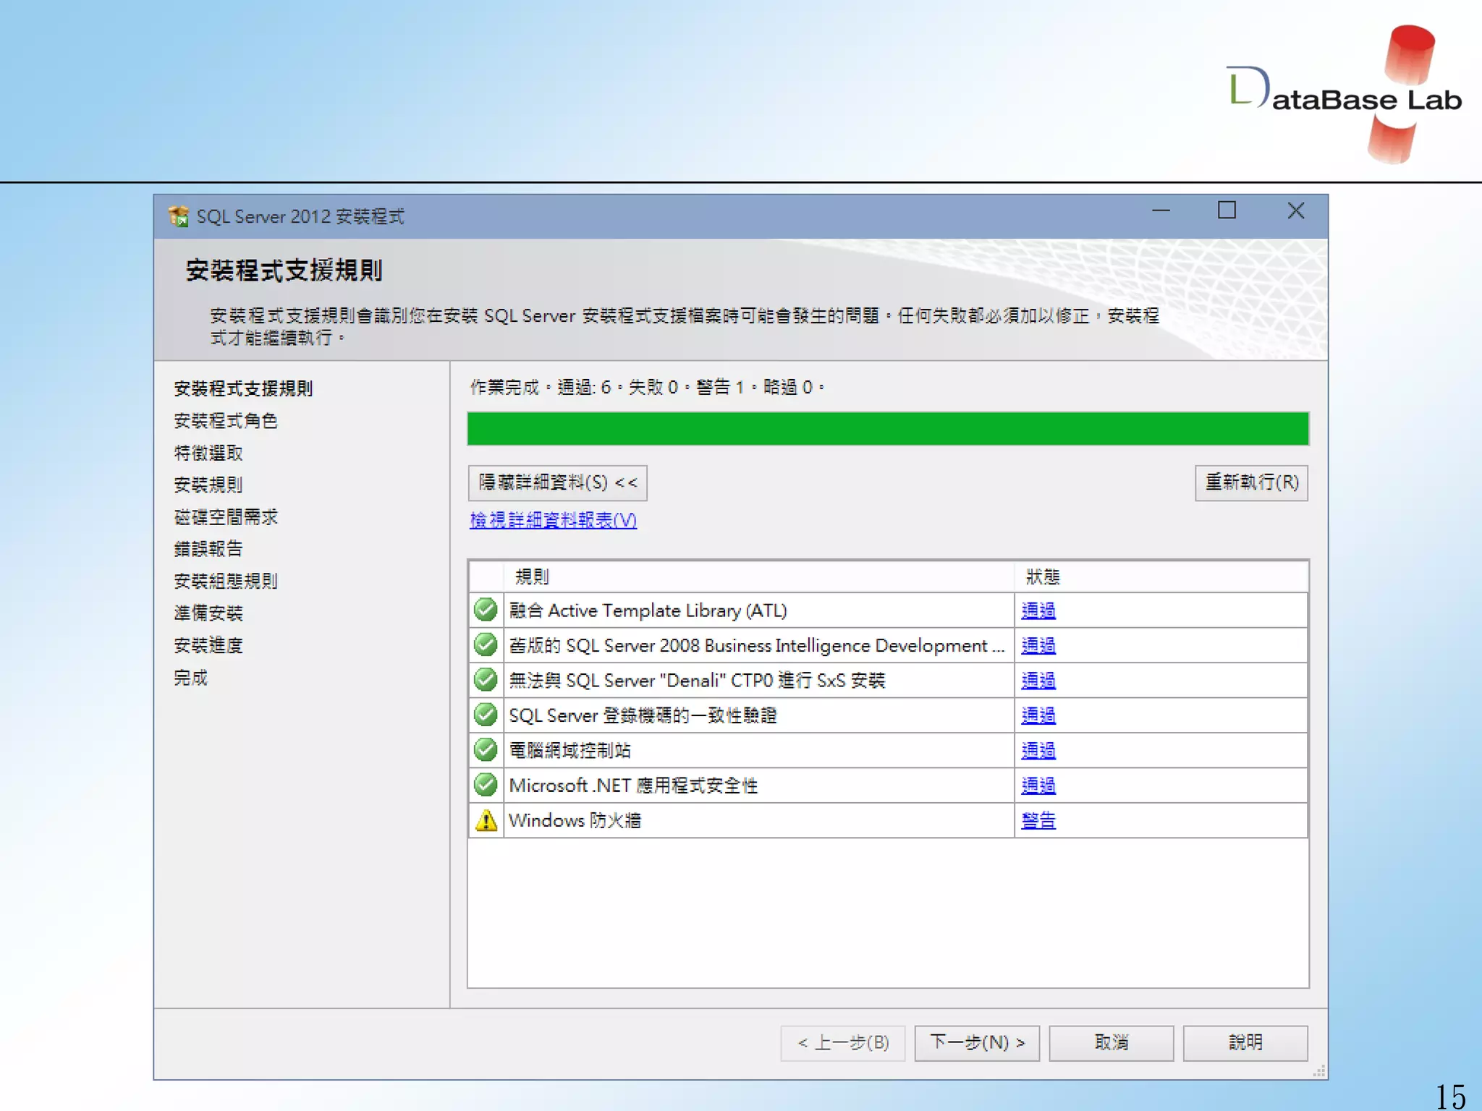The width and height of the screenshot is (1482, 1111).
Task: Select 安裝進度 step in sidebar
Action: [x=208, y=645]
